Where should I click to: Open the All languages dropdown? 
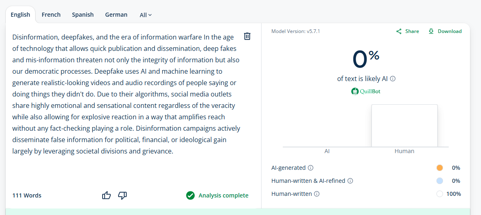[145, 15]
